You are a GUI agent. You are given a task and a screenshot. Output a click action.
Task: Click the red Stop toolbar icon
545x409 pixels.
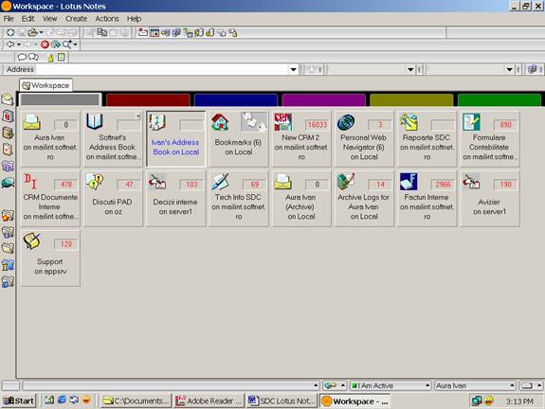pyautogui.click(x=45, y=44)
